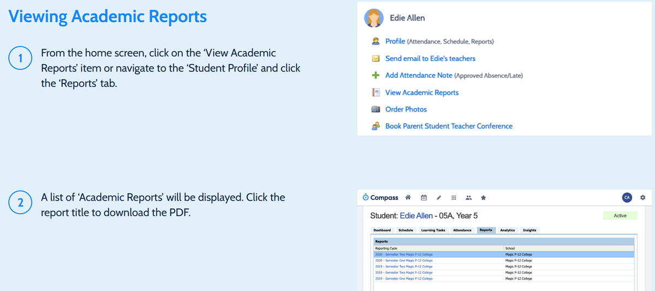The image size is (655, 291).
Task: Open the calendar icon in Compass toolbar
Action: click(424, 198)
